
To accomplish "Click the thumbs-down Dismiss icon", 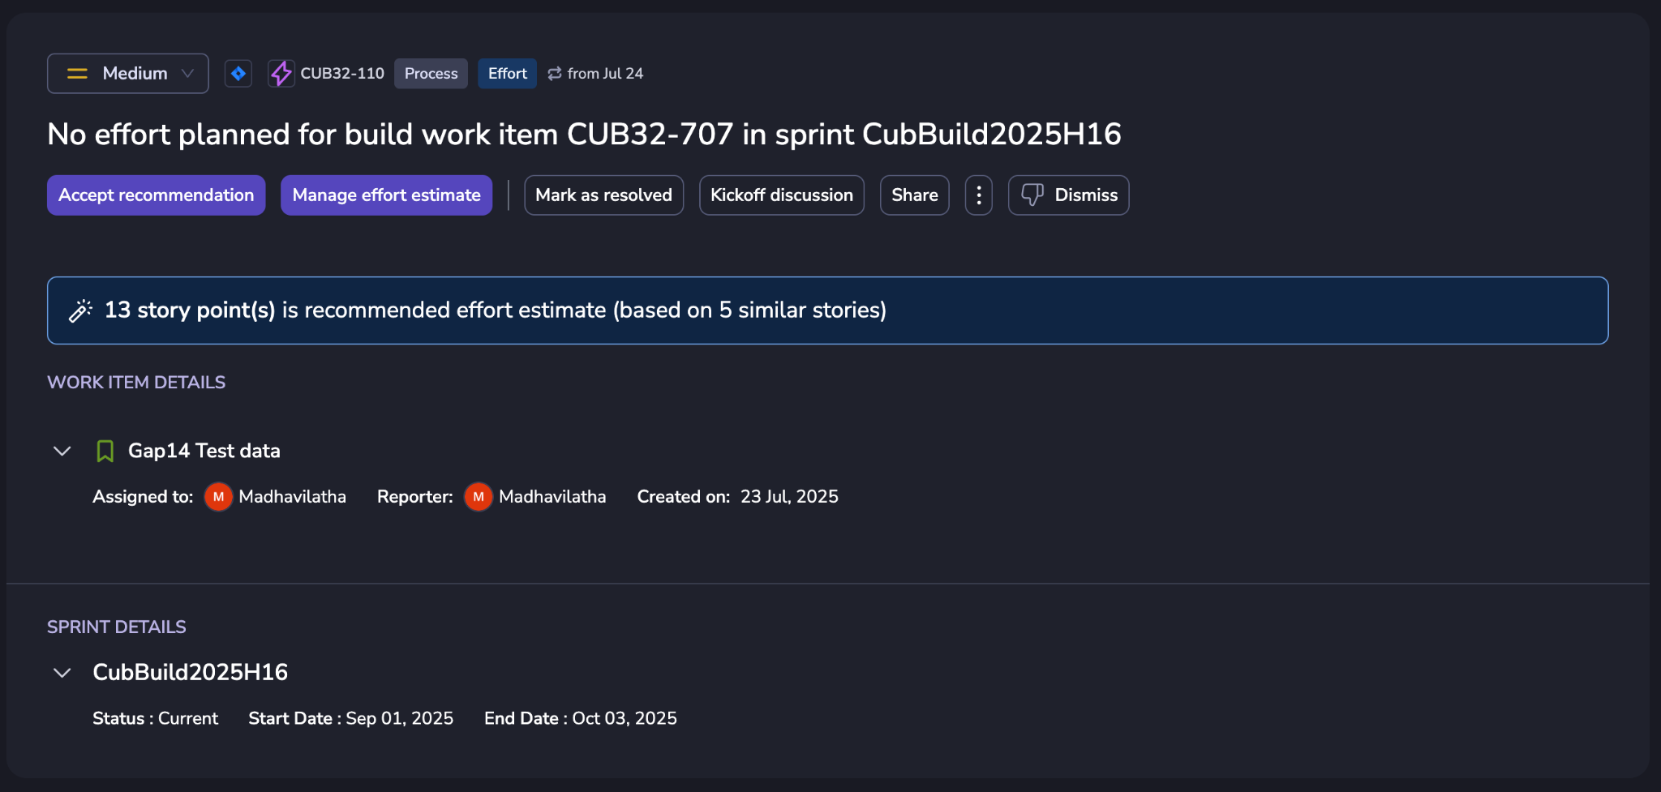I will tap(1032, 195).
